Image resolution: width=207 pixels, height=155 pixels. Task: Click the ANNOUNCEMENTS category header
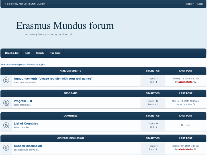click(x=70, y=71)
